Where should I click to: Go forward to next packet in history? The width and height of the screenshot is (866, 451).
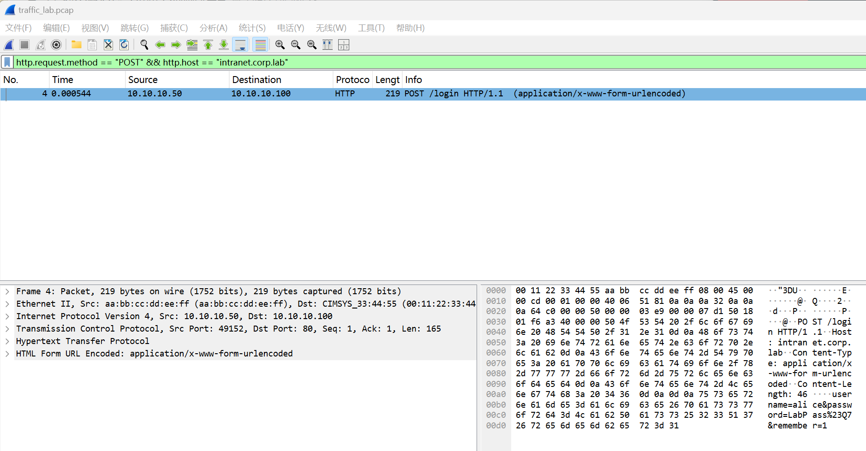[176, 45]
